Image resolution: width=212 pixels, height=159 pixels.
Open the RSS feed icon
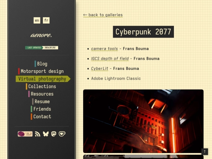(x=38, y=134)
